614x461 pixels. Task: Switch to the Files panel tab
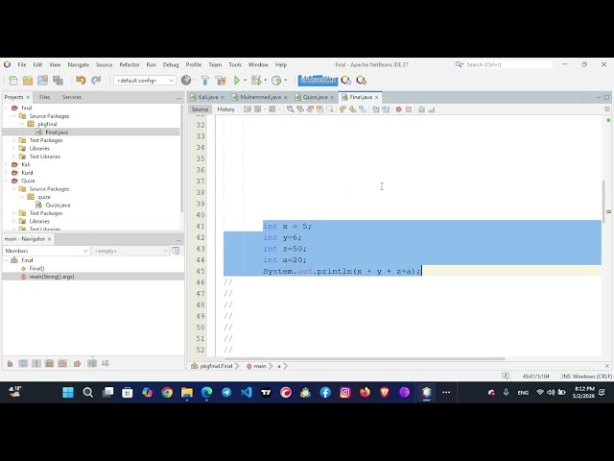[x=45, y=97]
